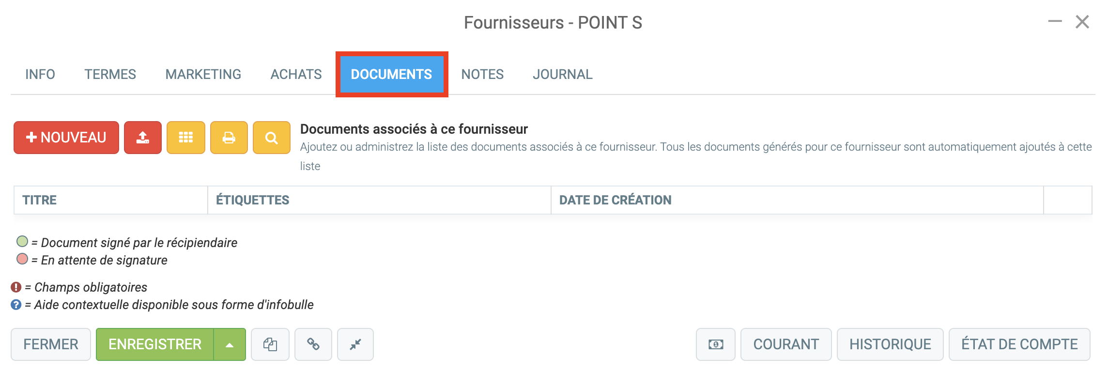View the JOURNAL tab

click(x=563, y=74)
